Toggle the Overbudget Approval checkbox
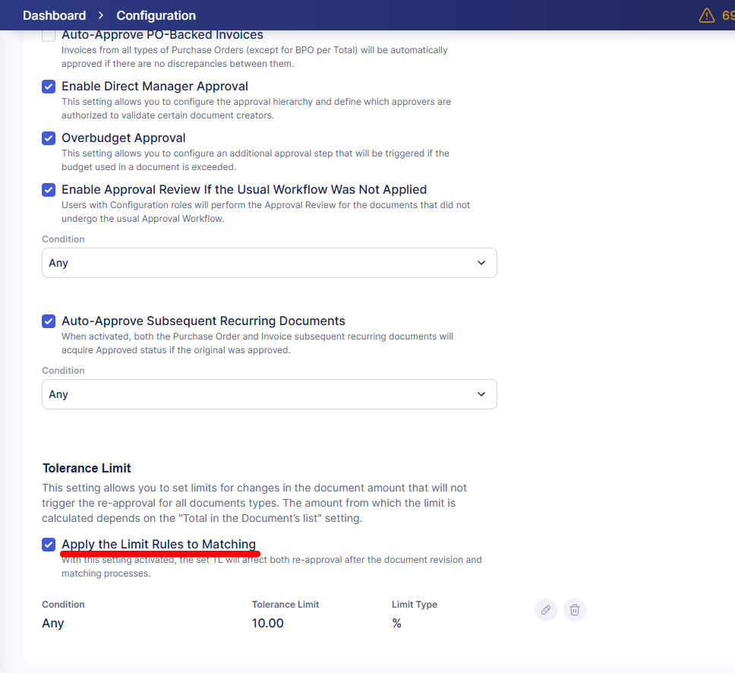 tap(49, 138)
